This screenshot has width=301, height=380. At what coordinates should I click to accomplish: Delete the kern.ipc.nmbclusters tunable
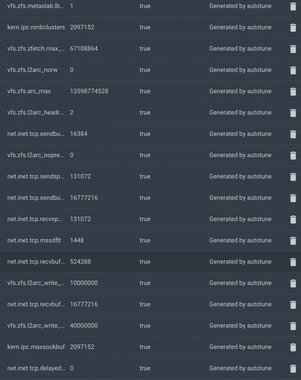pyautogui.click(x=293, y=28)
